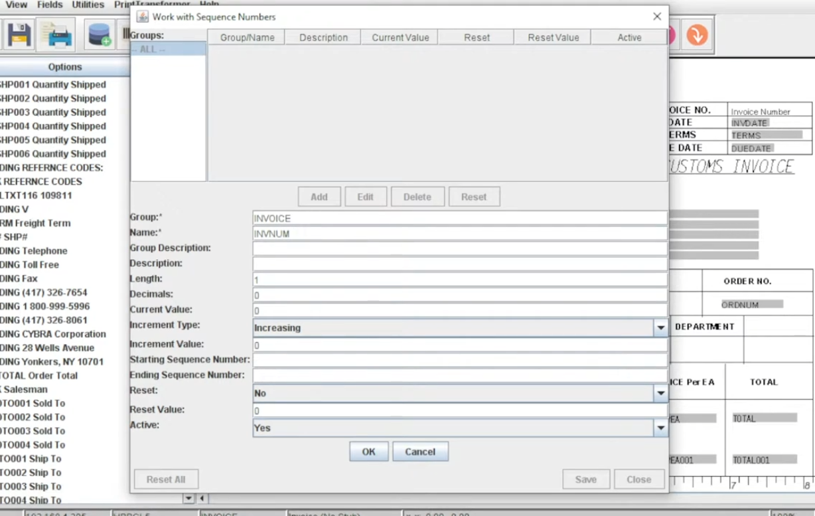Click INVDATE field on invoice form
Image resolution: width=815 pixels, height=516 pixels.
(x=749, y=123)
